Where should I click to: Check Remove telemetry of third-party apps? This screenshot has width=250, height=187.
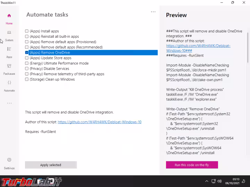27,74
